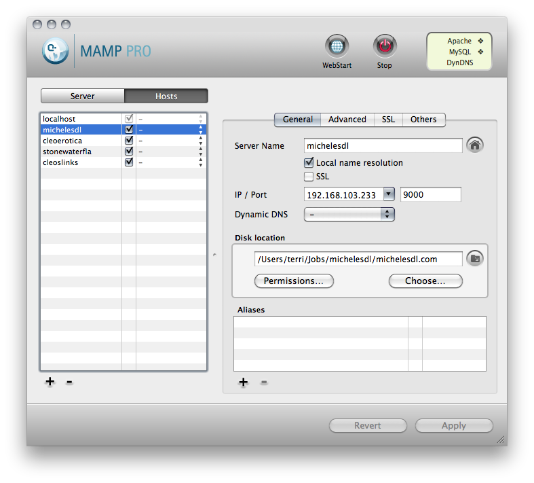Uncheck the cleoerotica host checkbox
Screen dimensions: 534x483
129,141
